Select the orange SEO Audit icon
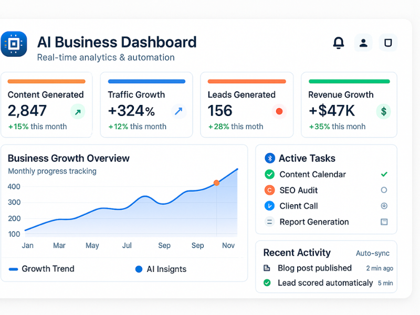 (x=269, y=190)
